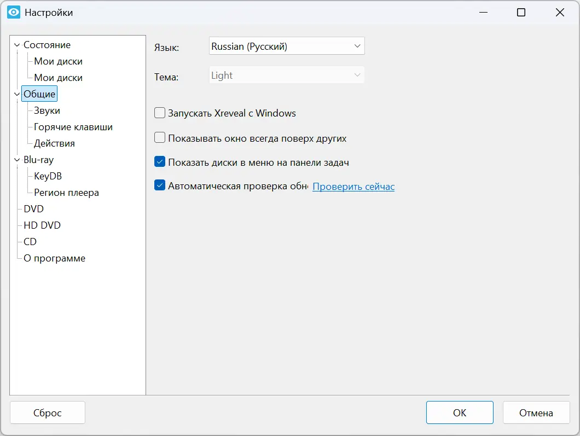Collapse the Общие tree node
This screenshot has width=580, height=436.
coord(17,95)
